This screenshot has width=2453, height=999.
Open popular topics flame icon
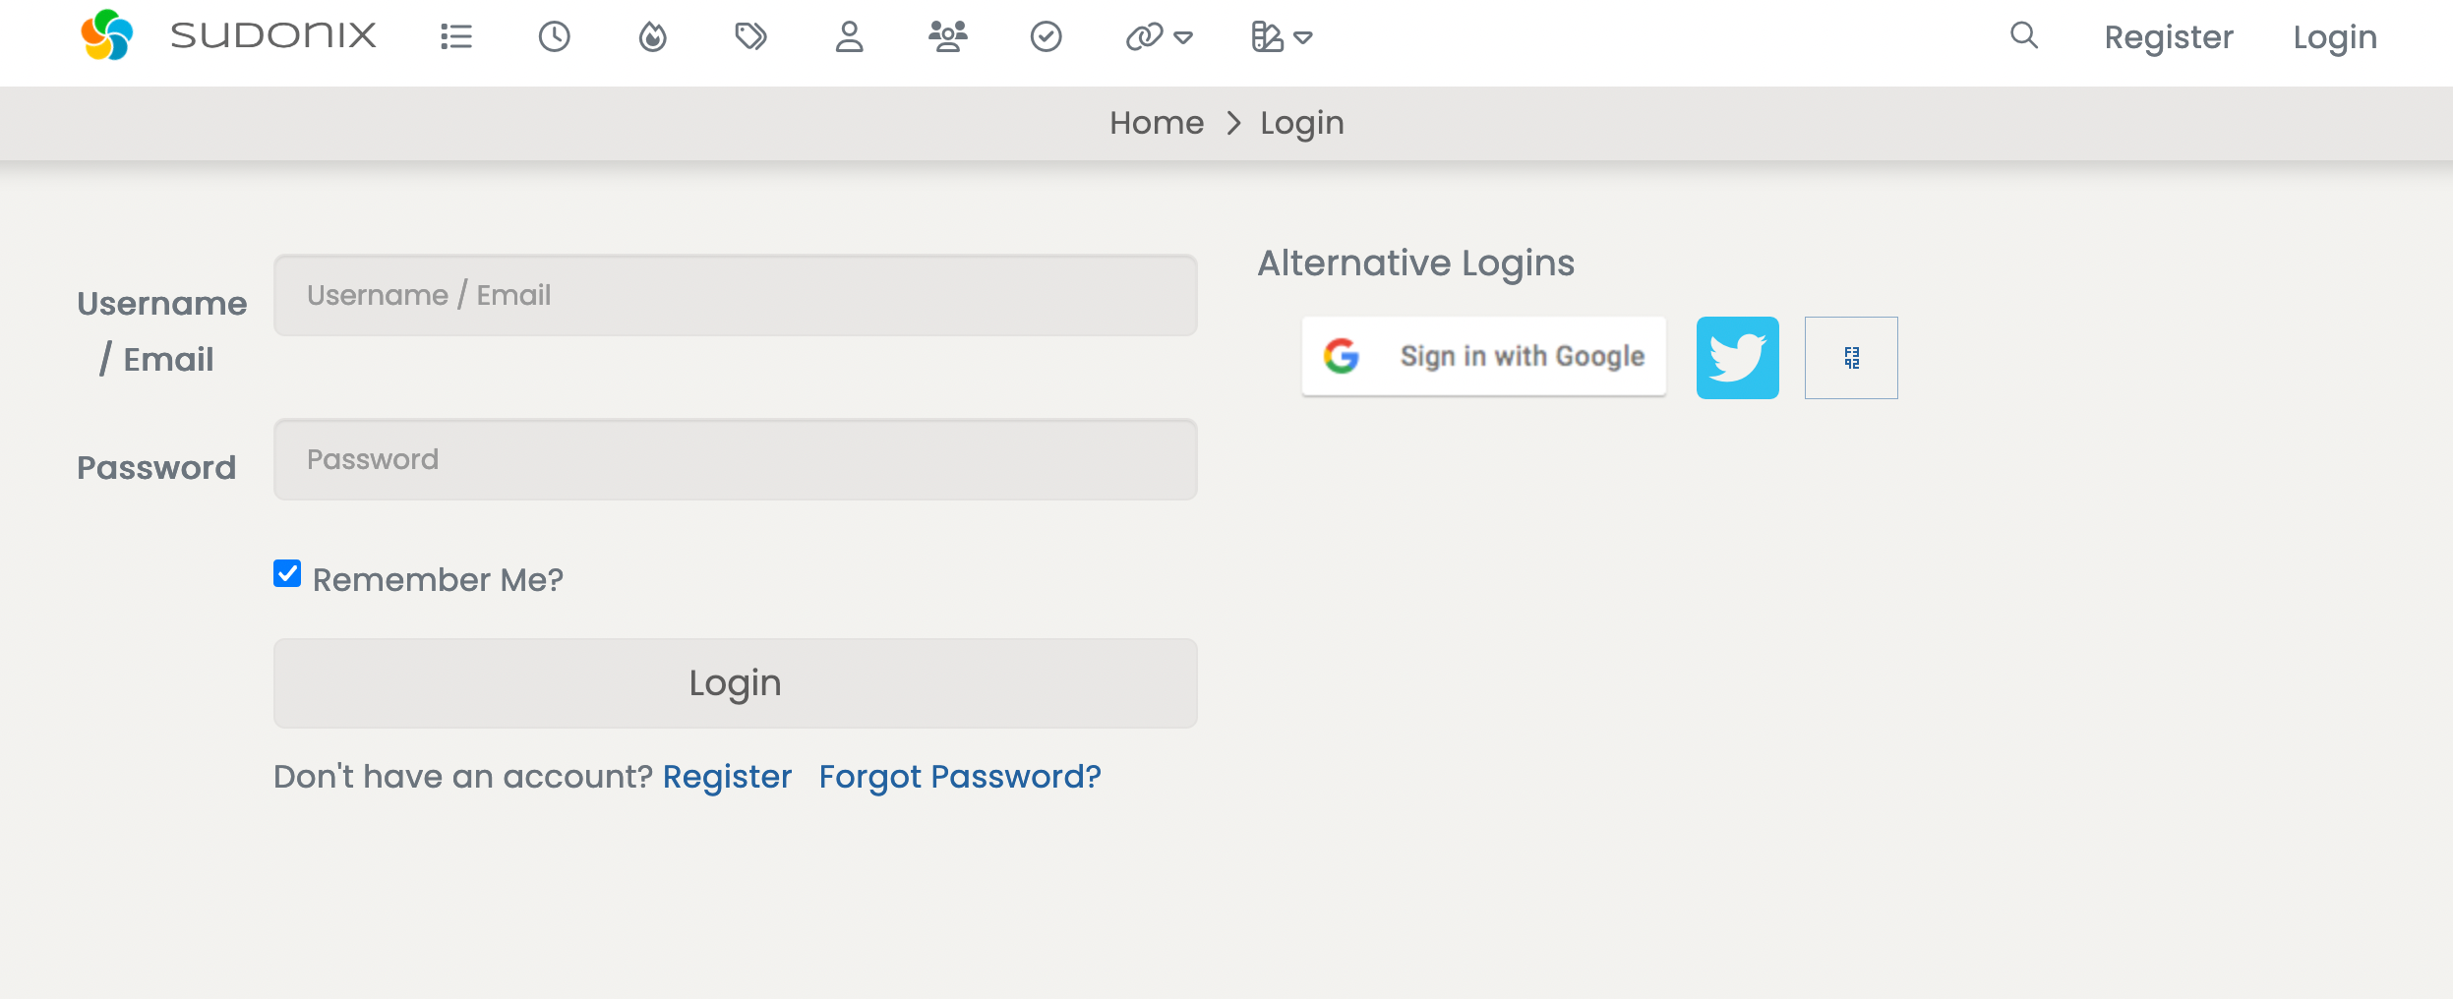tap(653, 37)
